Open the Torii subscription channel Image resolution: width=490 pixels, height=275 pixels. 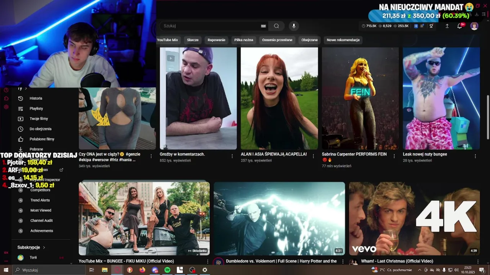33,258
